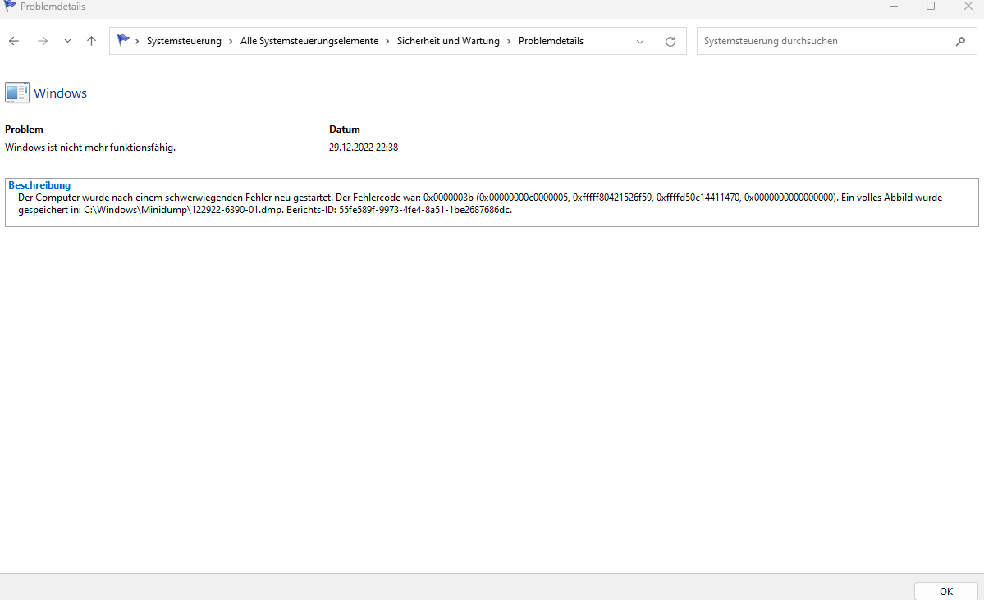Screen dimensions: 984x600
Task: Click the Problemdetails title bar flag icon
Action: pos(10,7)
